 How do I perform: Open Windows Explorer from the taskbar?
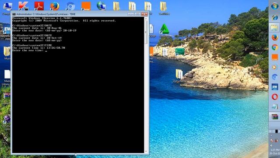click(x=274, y=28)
